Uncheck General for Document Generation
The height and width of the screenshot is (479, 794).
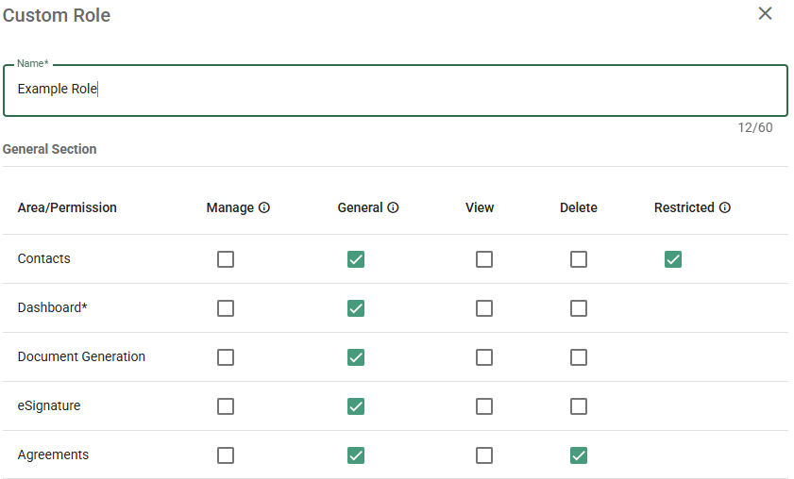point(356,357)
